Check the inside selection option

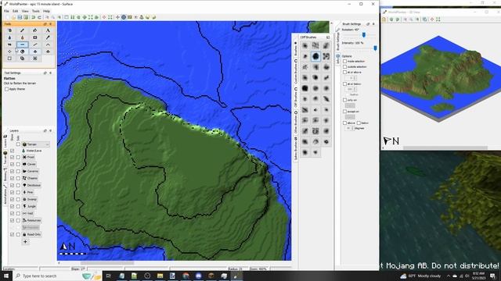[x=344, y=61]
